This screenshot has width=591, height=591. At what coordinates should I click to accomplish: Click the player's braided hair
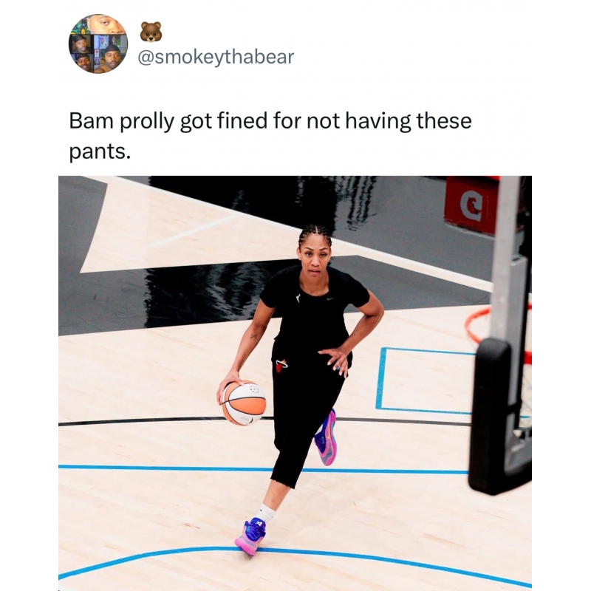coord(315,234)
